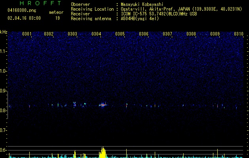Click the 0307 time marker
The image size is (249, 158).
[x=167, y=34]
